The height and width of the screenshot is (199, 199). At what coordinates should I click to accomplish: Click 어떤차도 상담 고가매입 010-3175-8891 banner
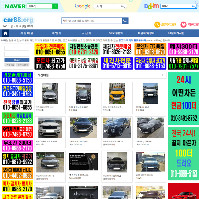84,63
